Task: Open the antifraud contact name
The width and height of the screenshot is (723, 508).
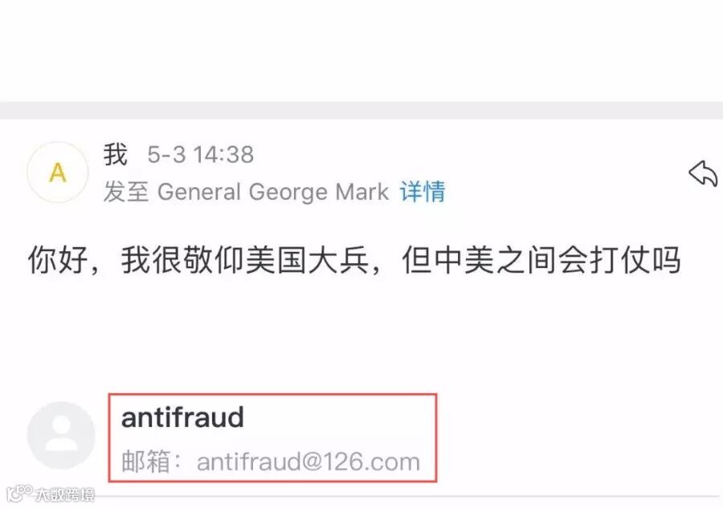Action: pyautogui.click(x=182, y=417)
